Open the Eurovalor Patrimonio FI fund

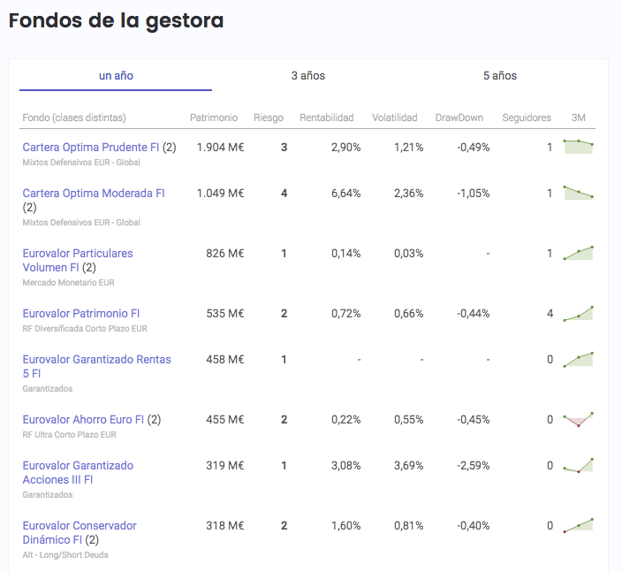click(81, 314)
